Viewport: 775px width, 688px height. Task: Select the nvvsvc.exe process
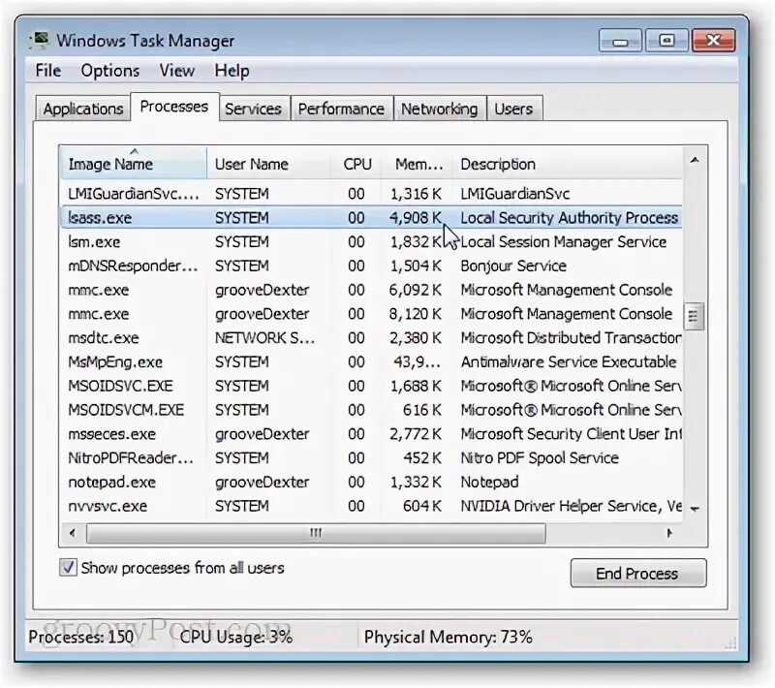pyautogui.click(x=371, y=506)
